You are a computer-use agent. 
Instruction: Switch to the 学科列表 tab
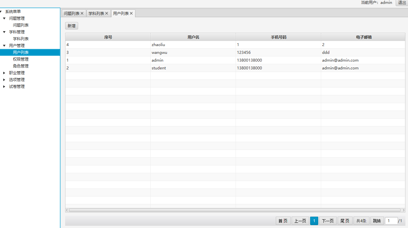click(96, 14)
